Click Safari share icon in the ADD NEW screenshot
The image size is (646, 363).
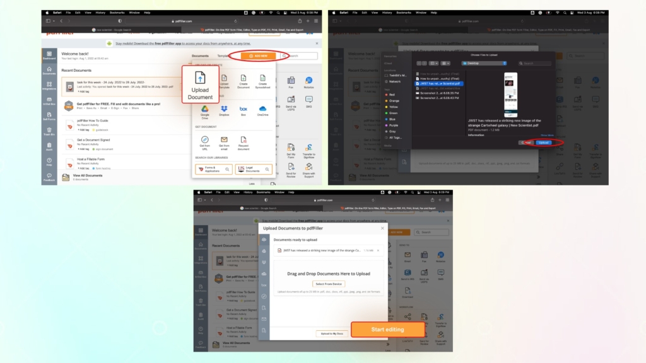pyautogui.click(x=300, y=21)
